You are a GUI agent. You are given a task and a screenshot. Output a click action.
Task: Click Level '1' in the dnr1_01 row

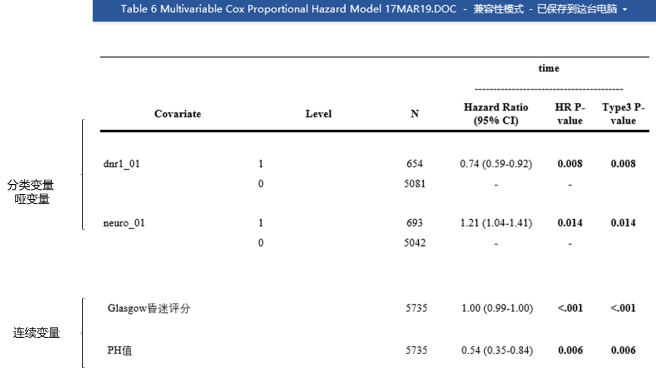coord(261,164)
